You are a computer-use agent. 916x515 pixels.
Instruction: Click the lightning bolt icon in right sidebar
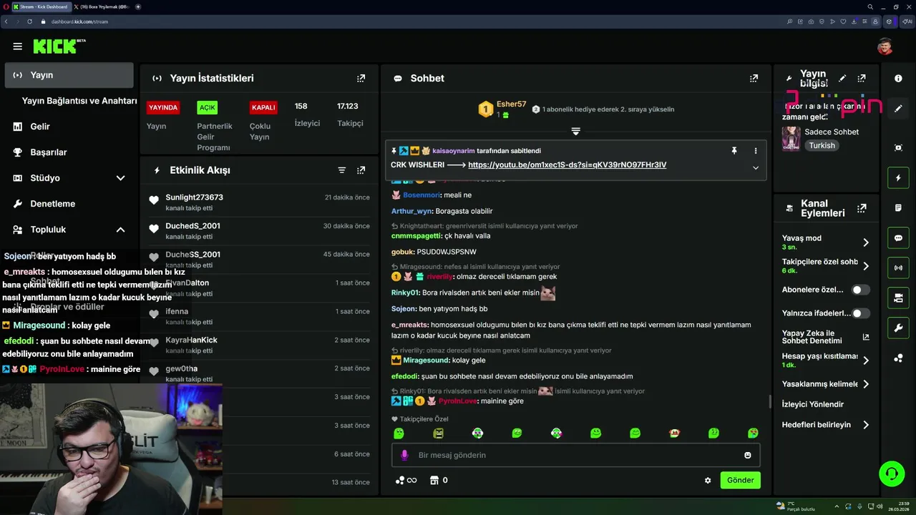coord(898,177)
